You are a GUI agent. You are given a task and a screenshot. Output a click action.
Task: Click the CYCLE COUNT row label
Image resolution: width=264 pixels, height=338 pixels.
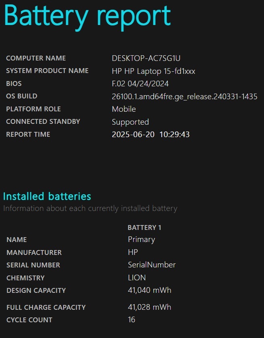tap(29, 320)
